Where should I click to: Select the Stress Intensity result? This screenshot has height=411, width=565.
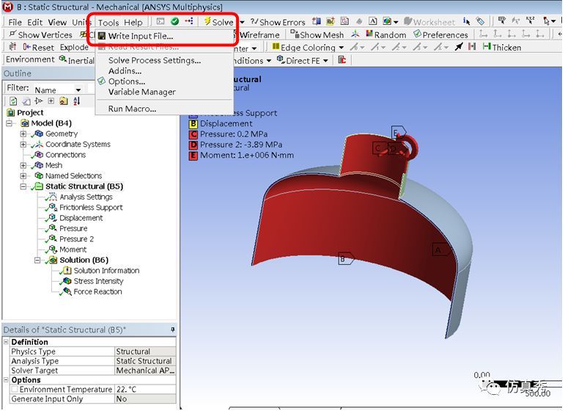click(98, 281)
